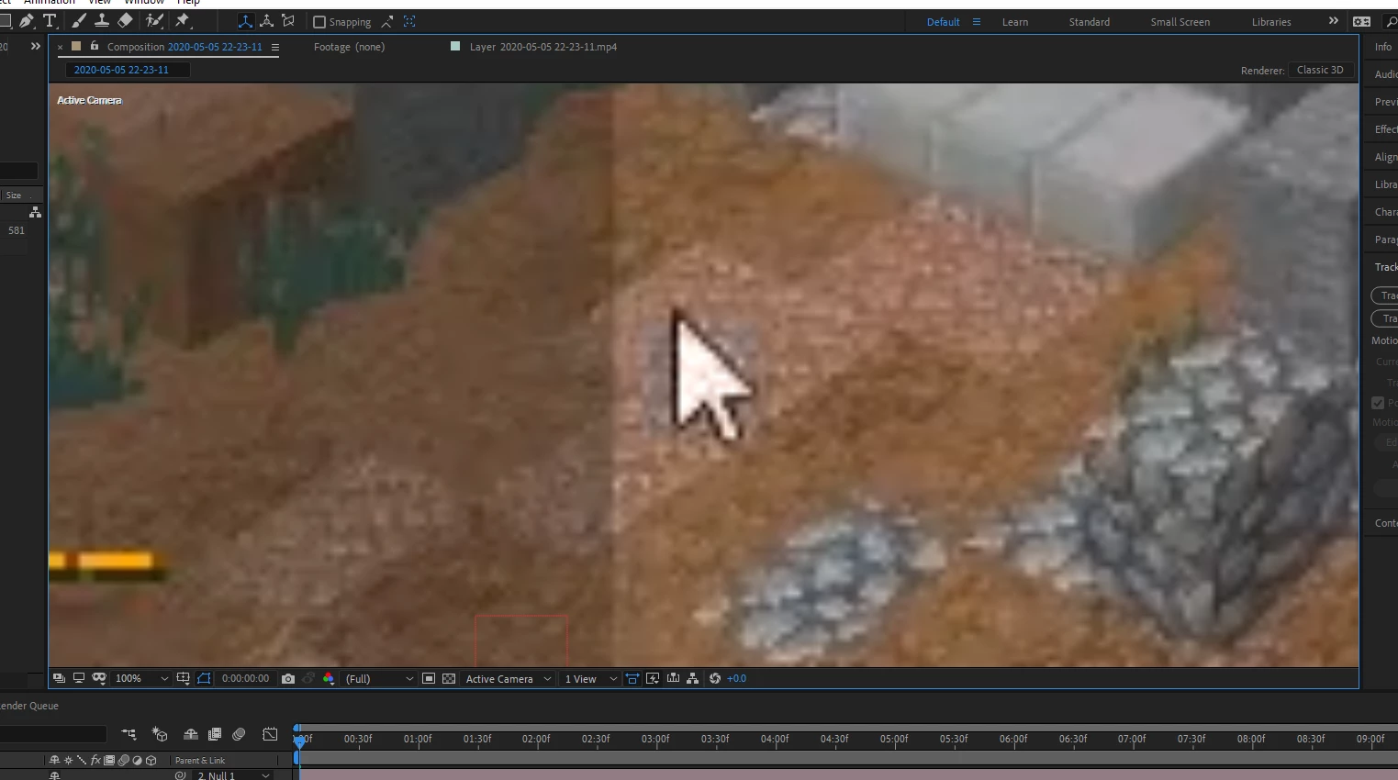
Task: Open resolution (Full) dropdown
Action: coord(379,679)
